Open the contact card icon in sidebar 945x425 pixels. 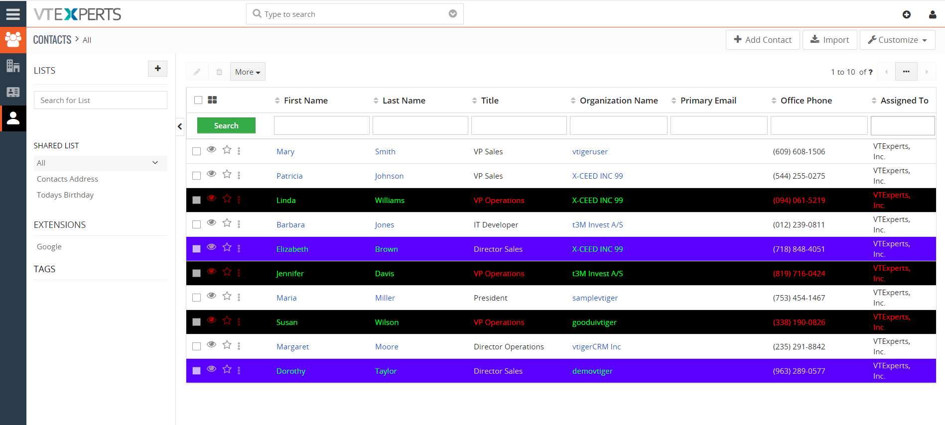coord(13,92)
